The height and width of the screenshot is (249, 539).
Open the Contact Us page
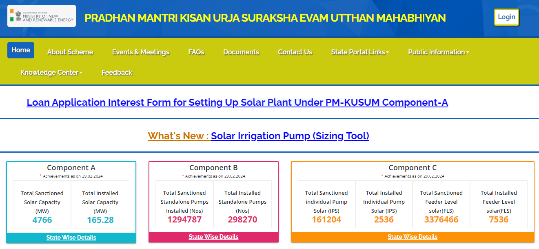(295, 52)
